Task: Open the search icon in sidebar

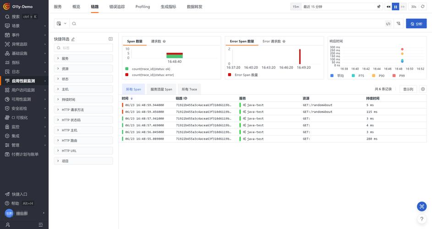Action: point(7,17)
